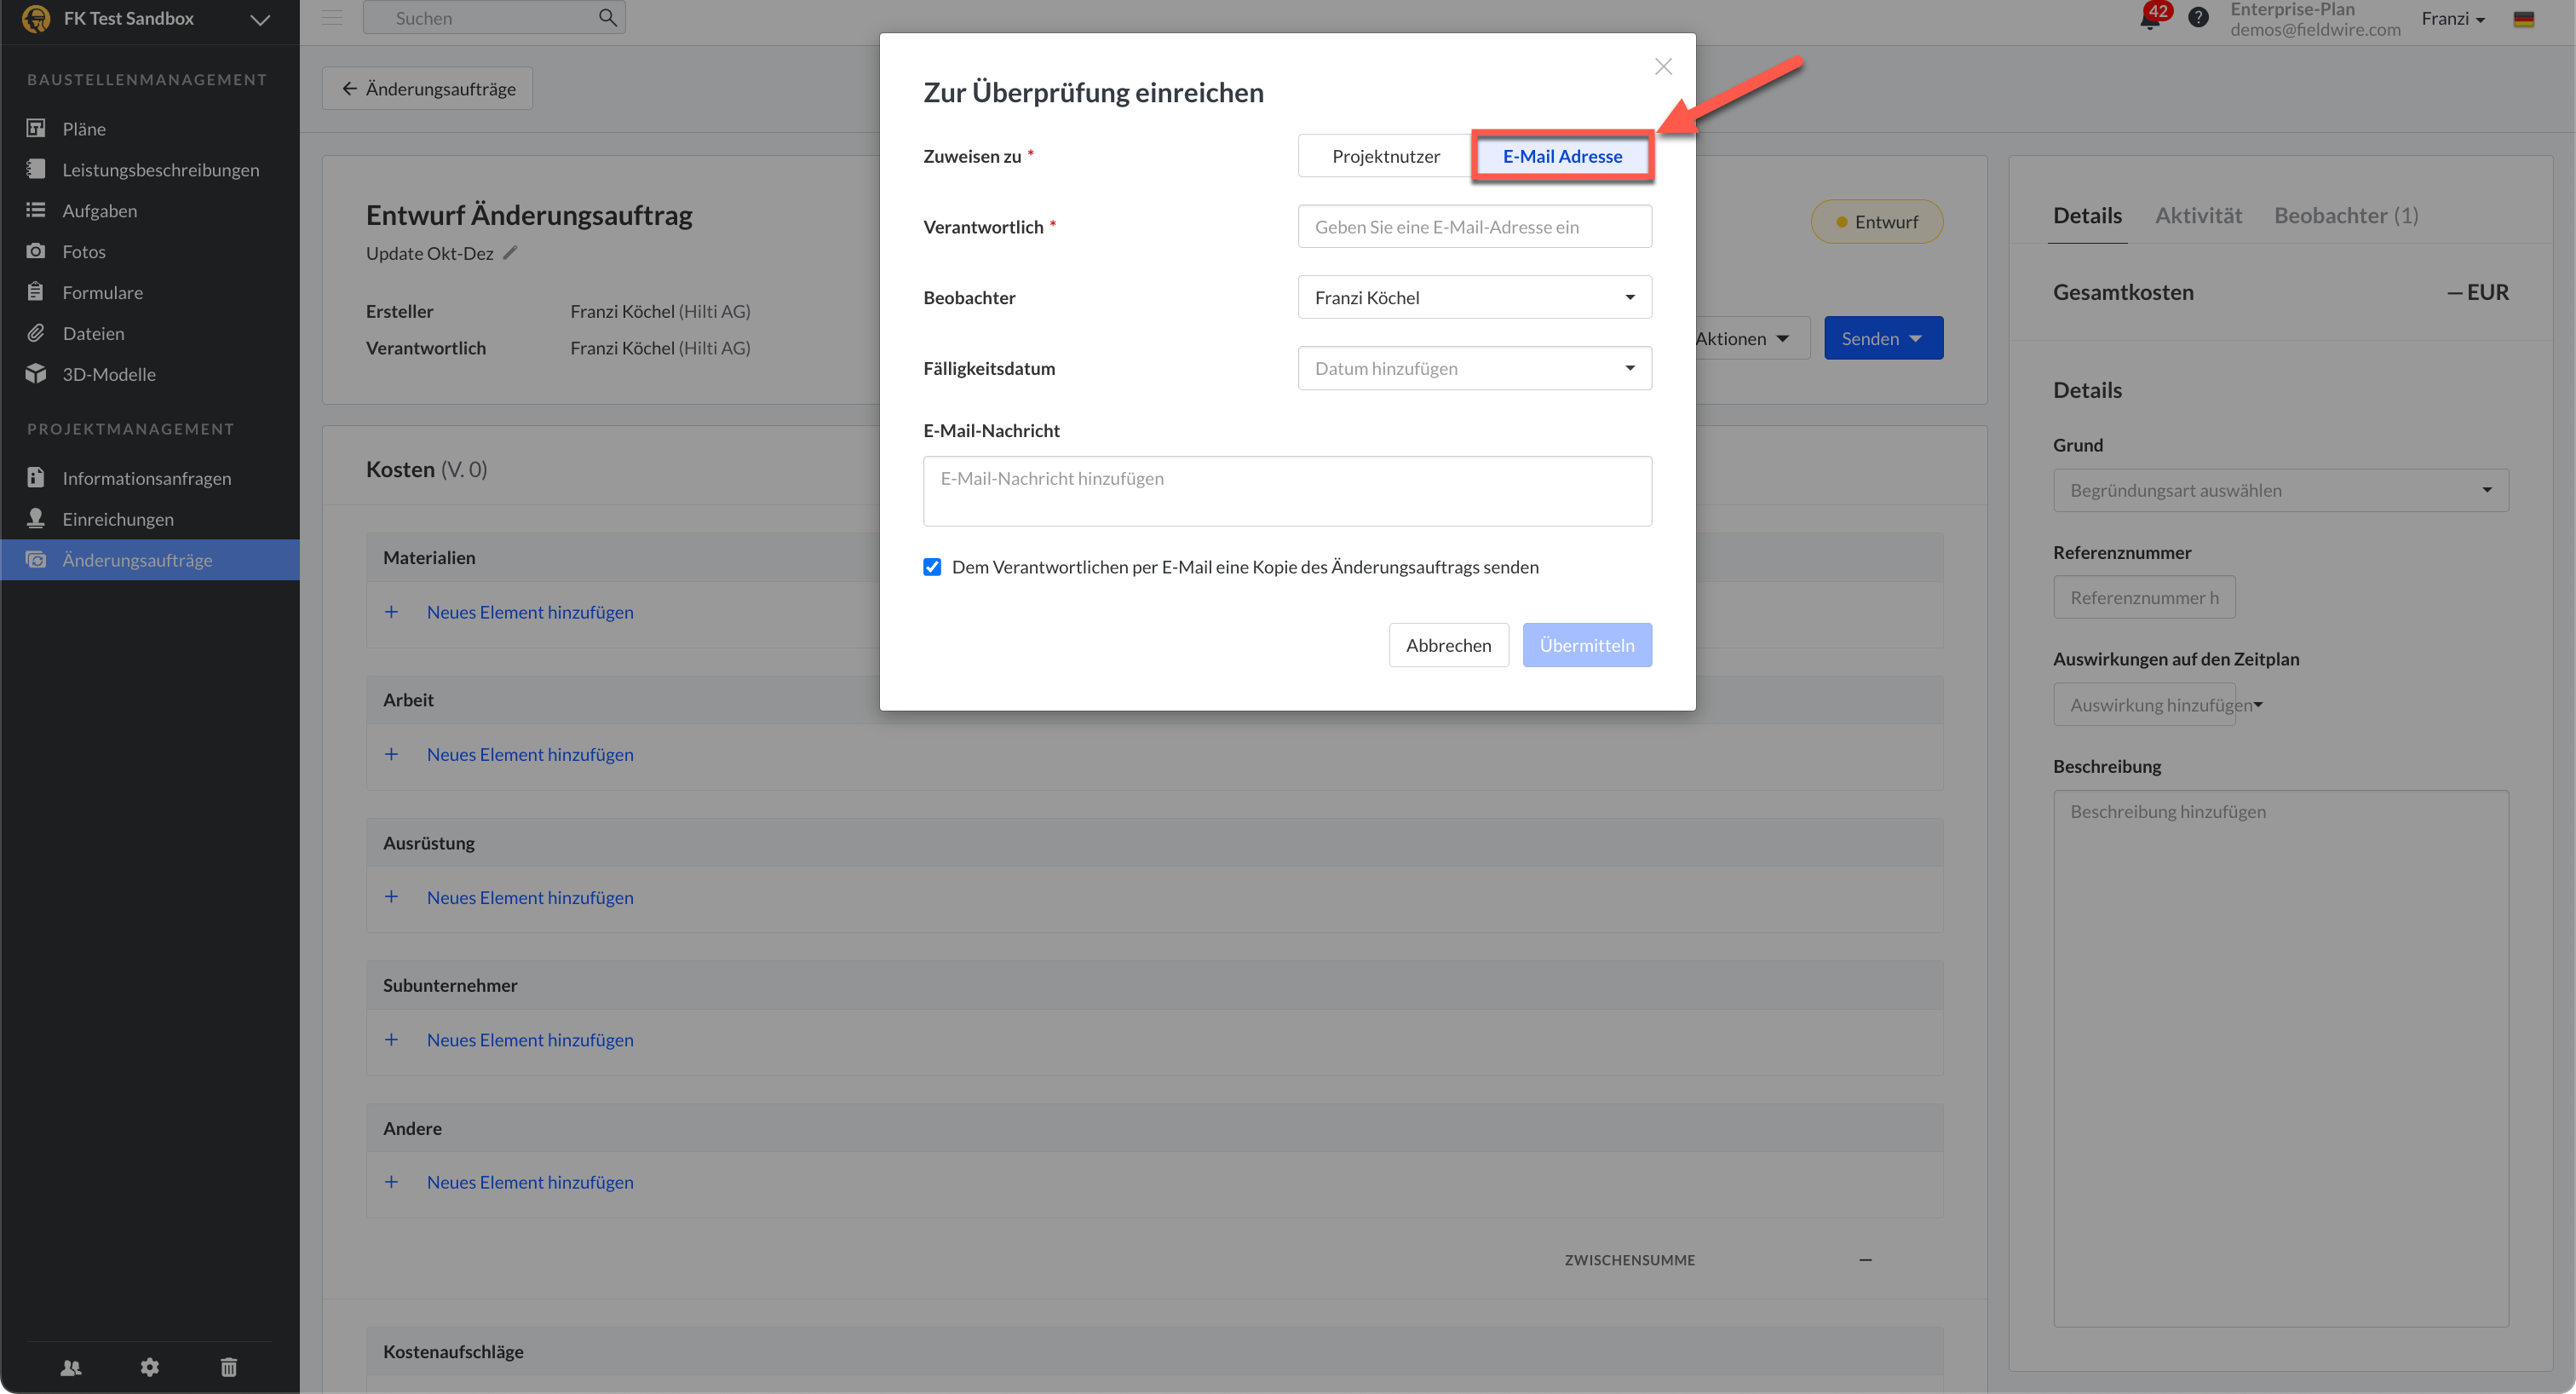Viewport: 2576px width, 1394px height.
Task: Click the Übermitteln button
Action: coord(1586,645)
